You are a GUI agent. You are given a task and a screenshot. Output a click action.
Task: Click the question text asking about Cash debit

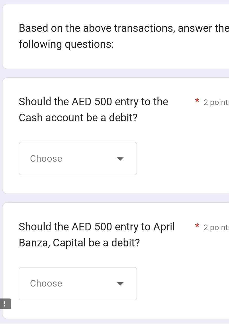93,109
